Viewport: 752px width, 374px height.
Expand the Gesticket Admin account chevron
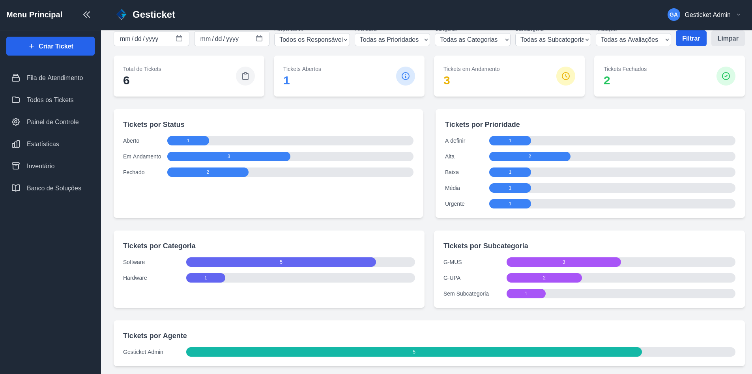point(739,15)
